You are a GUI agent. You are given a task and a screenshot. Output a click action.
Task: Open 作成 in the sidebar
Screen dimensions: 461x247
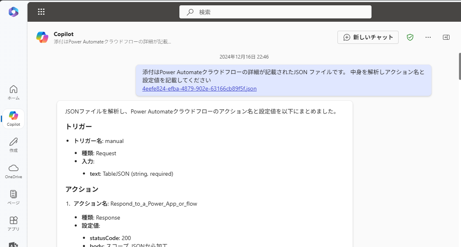click(x=14, y=145)
